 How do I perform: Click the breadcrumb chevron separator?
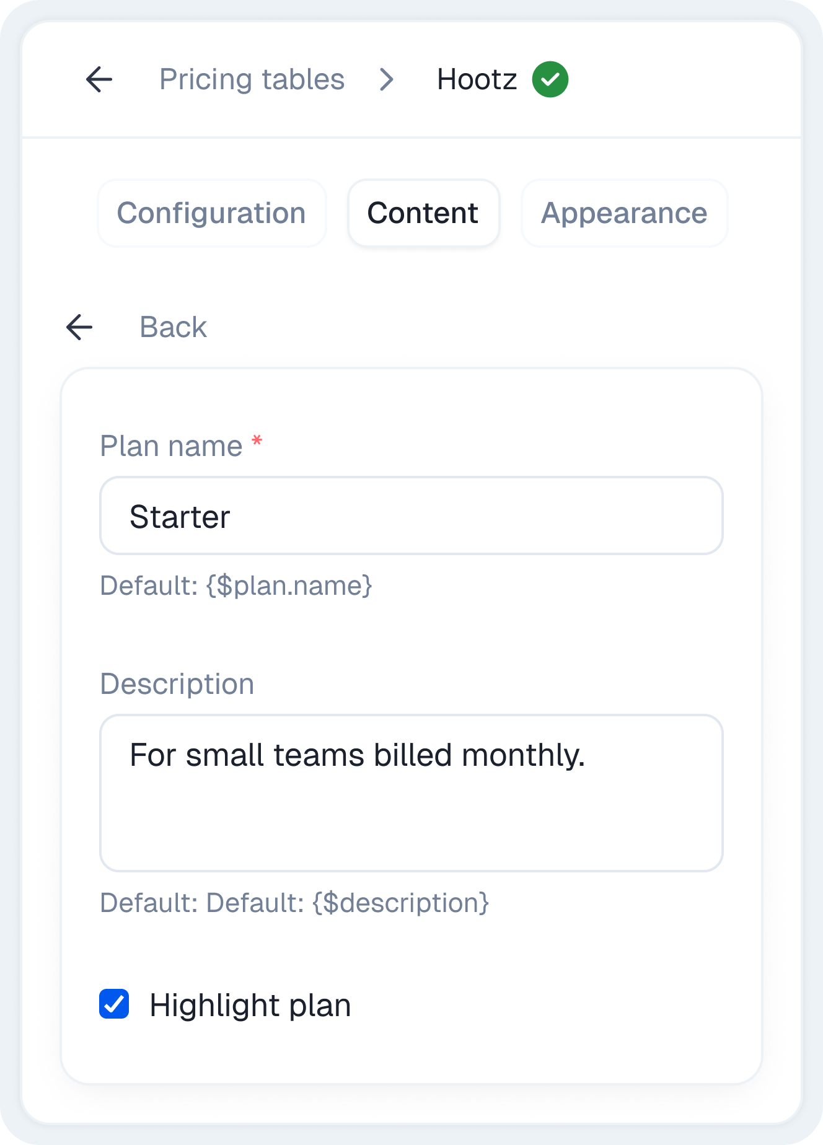(x=387, y=79)
